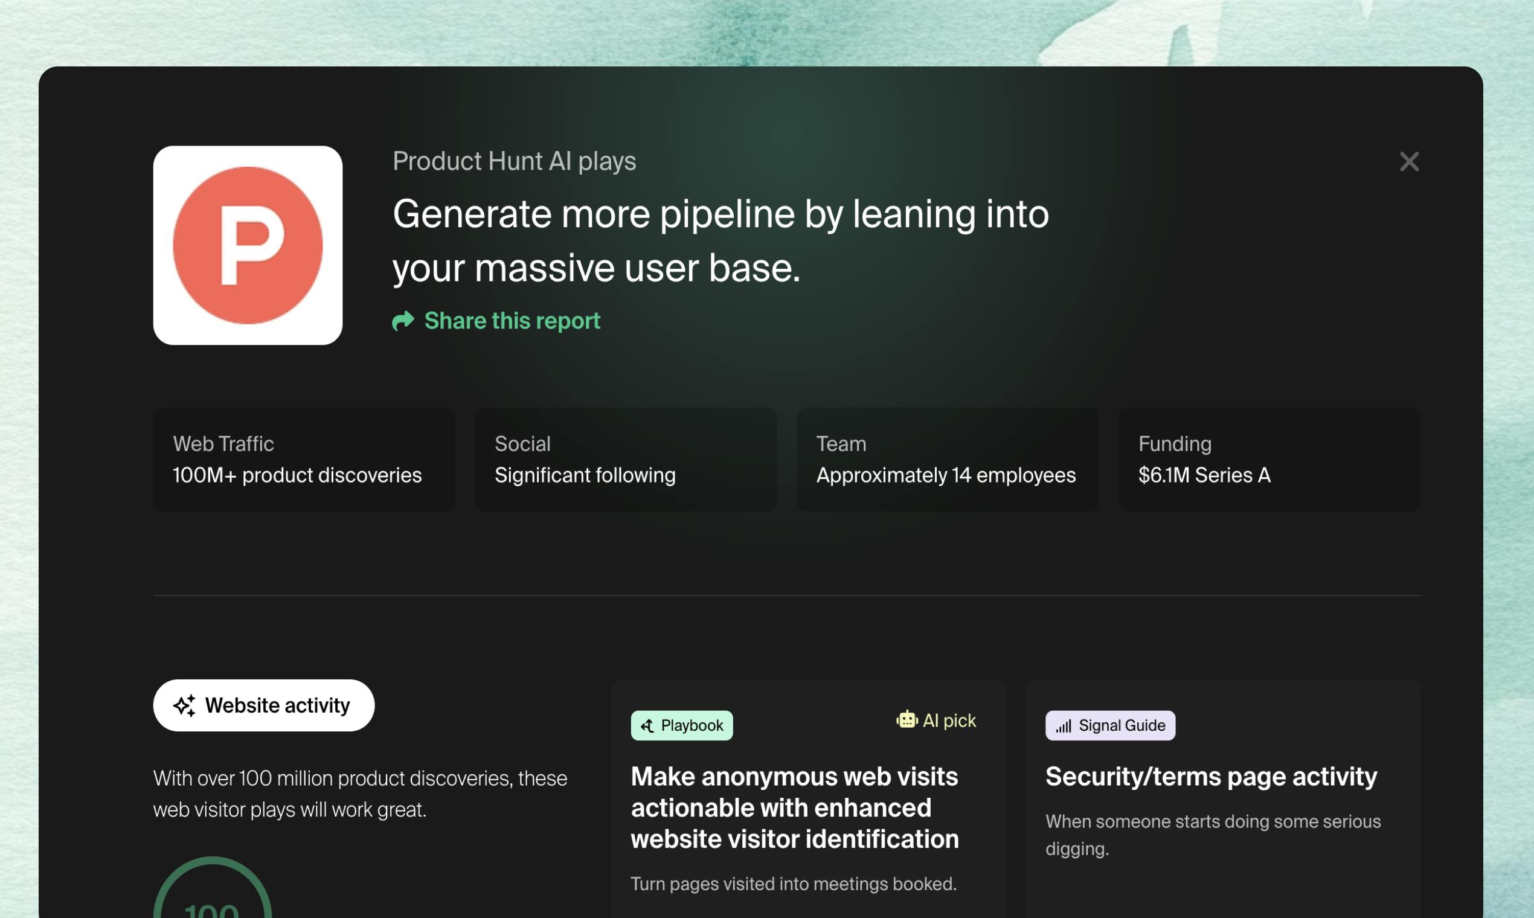The height and width of the screenshot is (918, 1534).
Task: Open the Security/terms page activity guide
Action: tap(1211, 776)
